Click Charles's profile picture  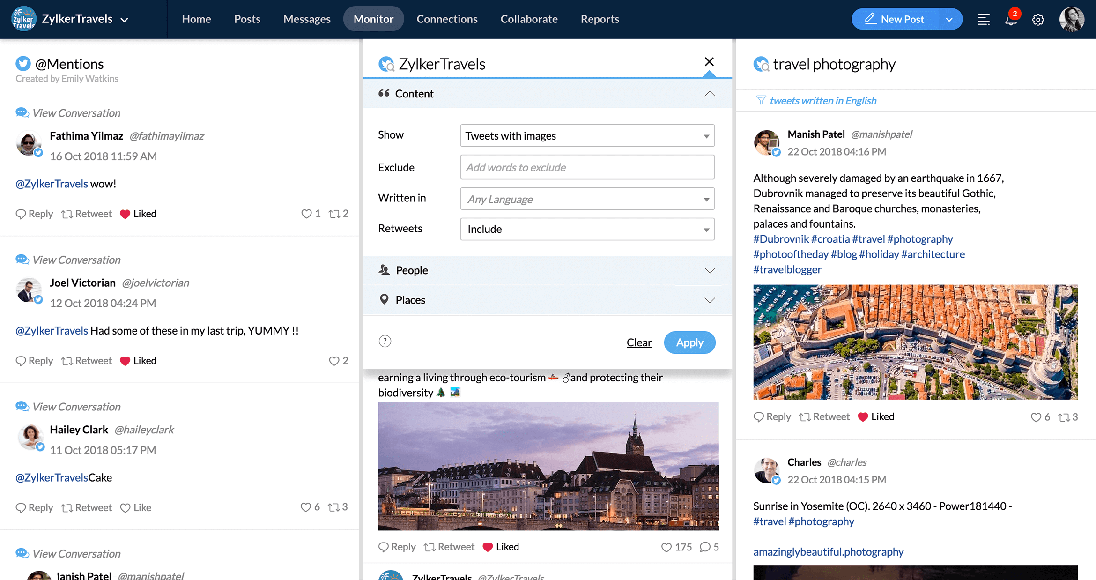click(767, 470)
